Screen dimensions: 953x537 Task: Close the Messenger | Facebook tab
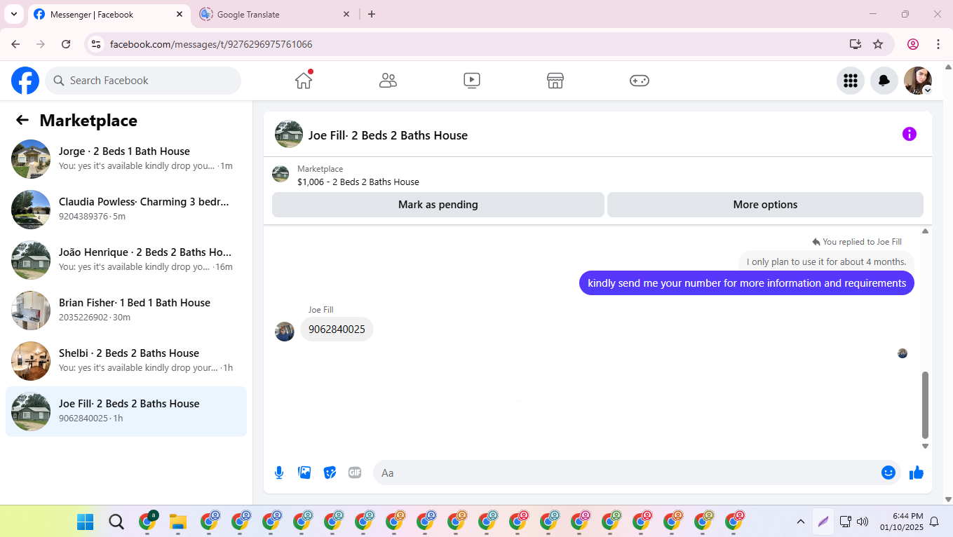[x=180, y=14]
